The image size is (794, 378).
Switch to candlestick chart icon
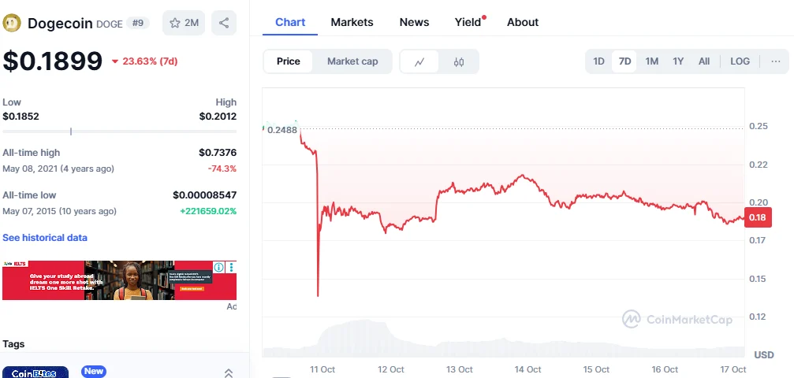click(x=459, y=61)
